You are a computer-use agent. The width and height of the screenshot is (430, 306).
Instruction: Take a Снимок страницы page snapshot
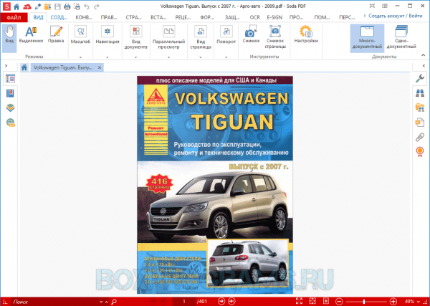click(275, 37)
